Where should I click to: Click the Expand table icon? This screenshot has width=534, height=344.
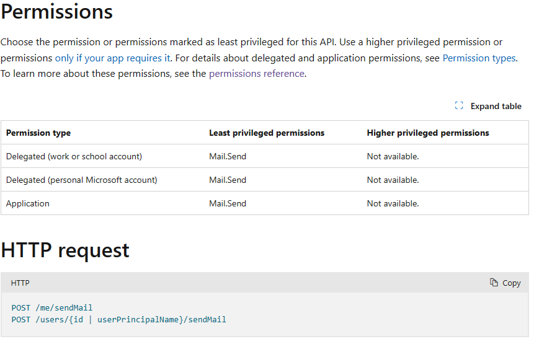(459, 106)
